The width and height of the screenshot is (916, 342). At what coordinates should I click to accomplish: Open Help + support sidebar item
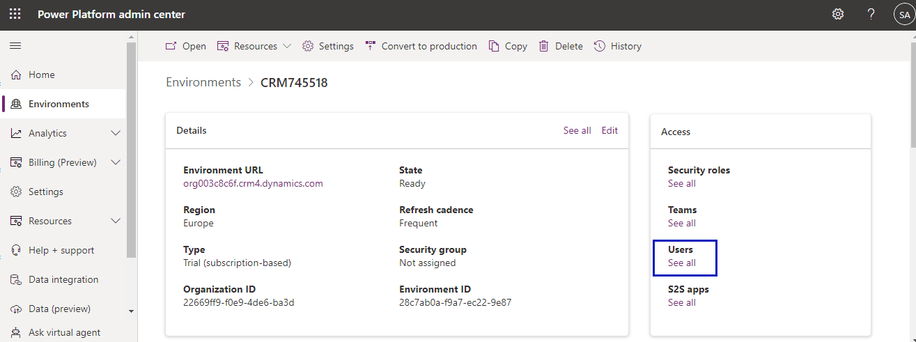[63, 250]
